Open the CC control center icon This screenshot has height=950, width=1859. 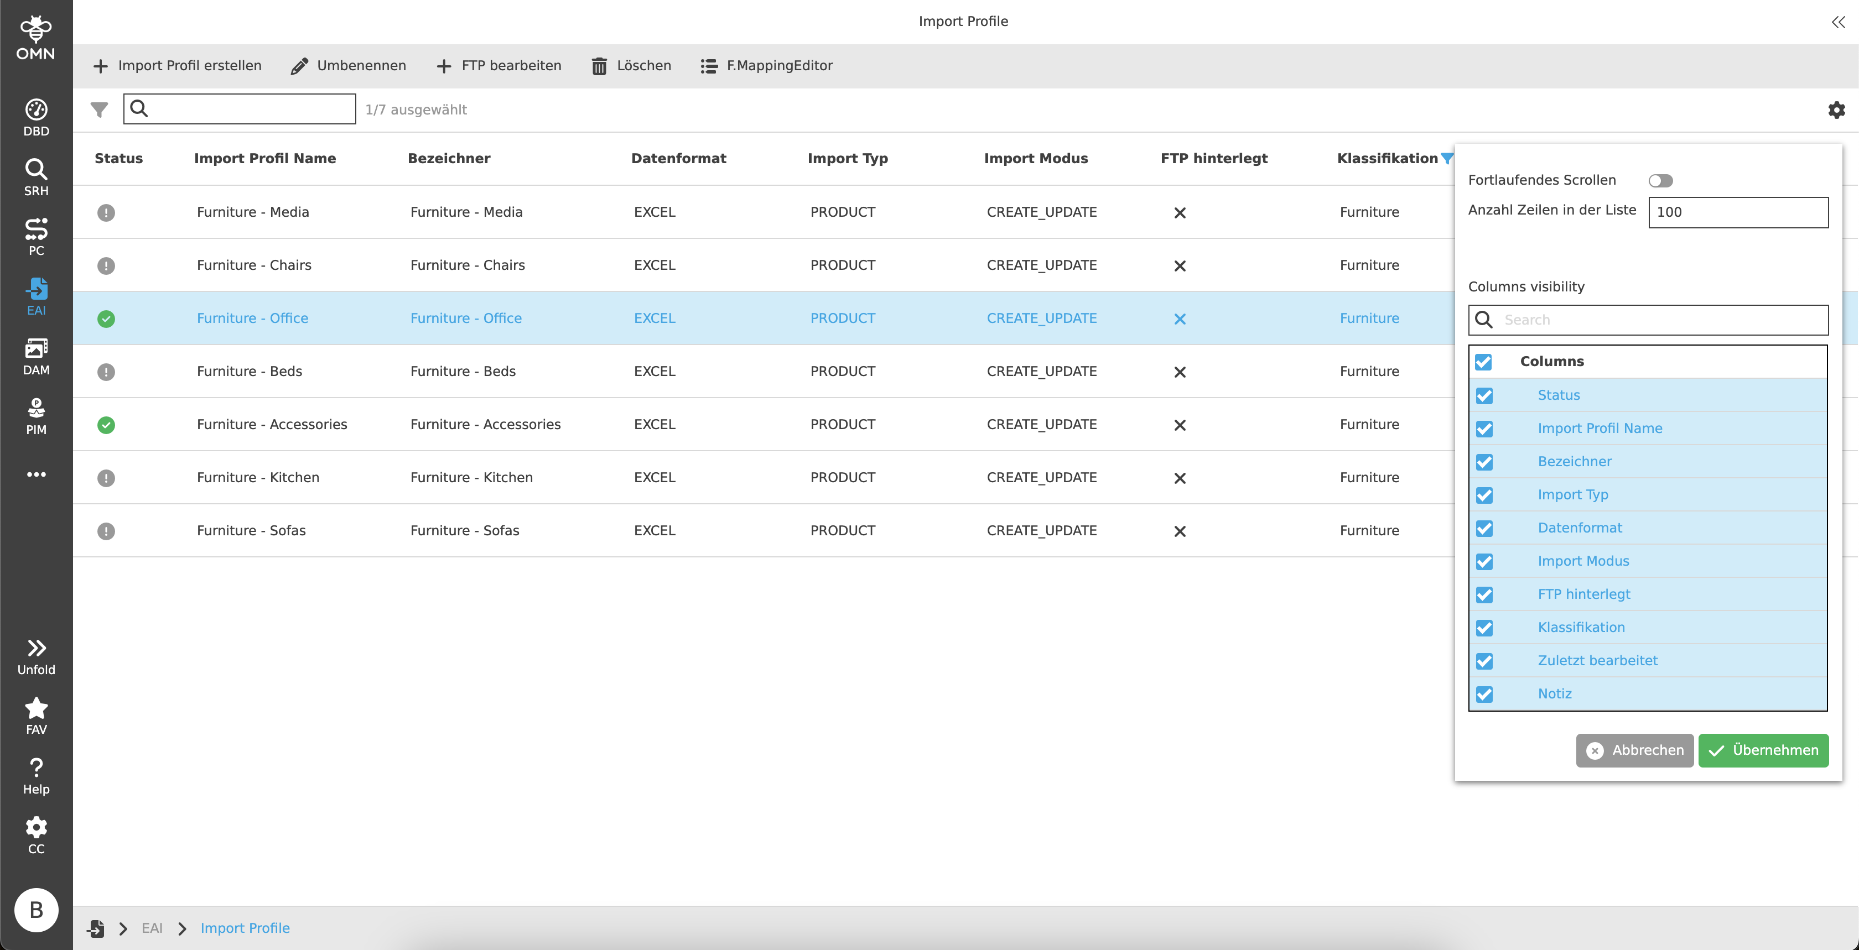coord(36,836)
